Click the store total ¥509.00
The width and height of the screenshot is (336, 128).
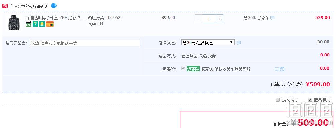[318, 84]
